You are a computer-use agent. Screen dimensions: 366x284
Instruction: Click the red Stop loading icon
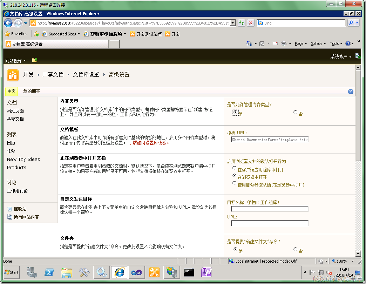250,23
